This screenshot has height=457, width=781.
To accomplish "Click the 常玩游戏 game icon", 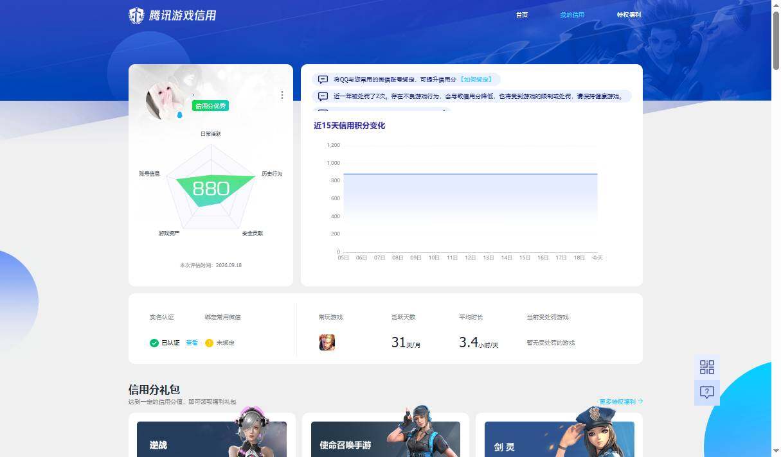I will pos(327,342).
